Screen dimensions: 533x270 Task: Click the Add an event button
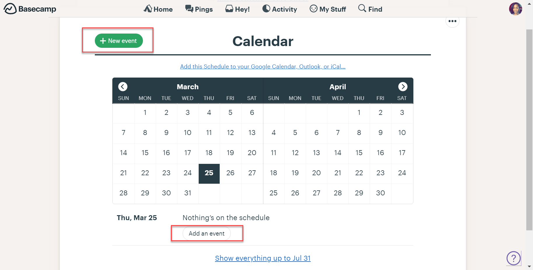pyautogui.click(x=207, y=234)
